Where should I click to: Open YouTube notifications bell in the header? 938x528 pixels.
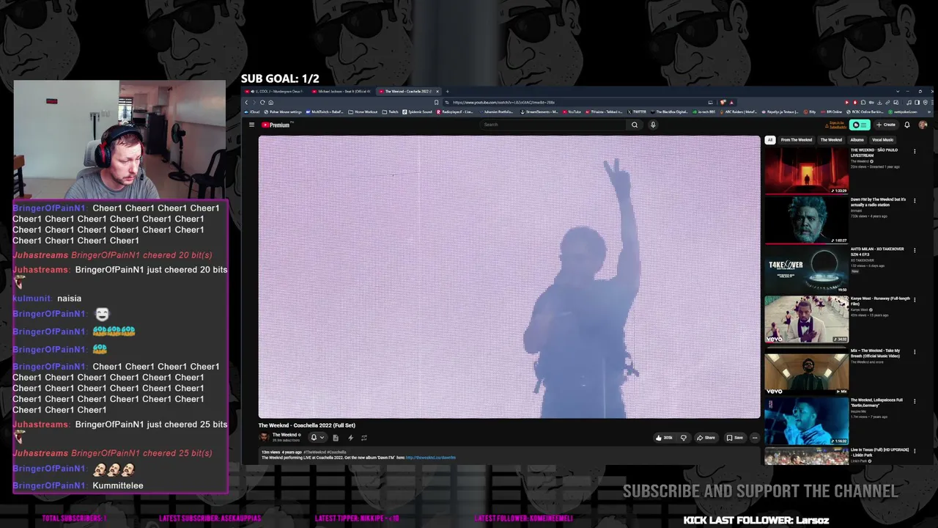(906, 125)
